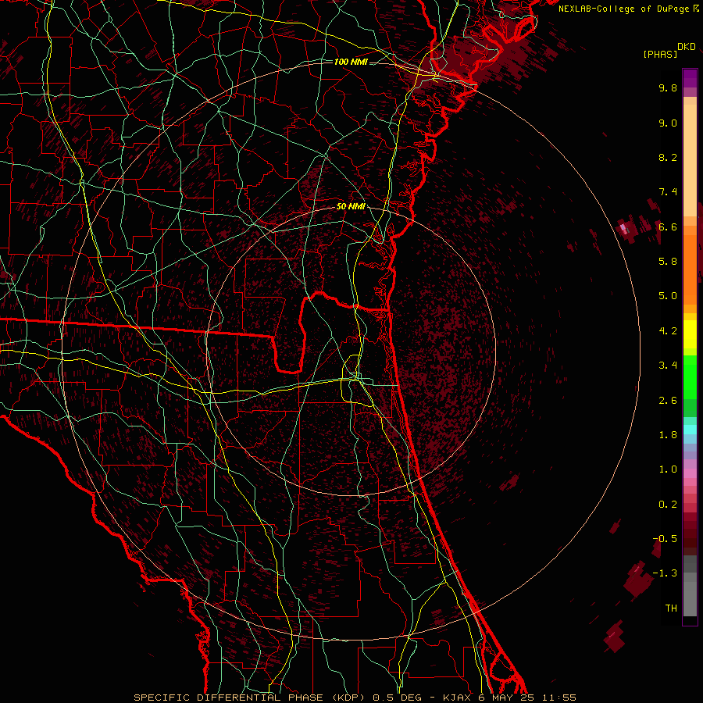The image size is (703, 703).
Task: Click the 0.2 value on the color scale
Action: [668, 505]
